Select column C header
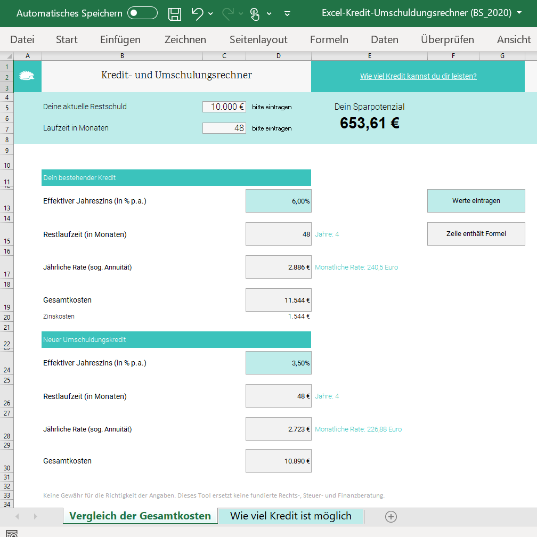This screenshot has width=537, height=537. pyautogui.click(x=224, y=56)
